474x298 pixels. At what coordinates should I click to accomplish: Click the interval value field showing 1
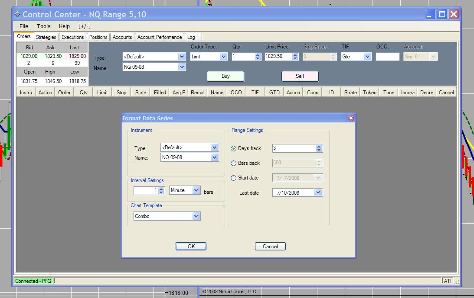(146, 190)
